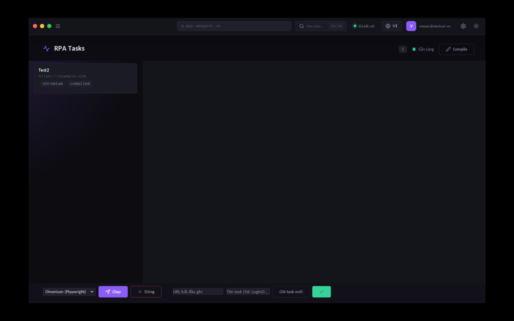This screenshot has width=514, height=321.
Task: Click the Đã kết nối status indicator
Action: click(364, 26)
